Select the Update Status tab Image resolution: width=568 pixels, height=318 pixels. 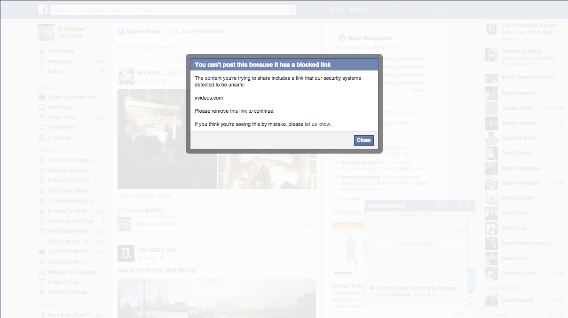139,31
